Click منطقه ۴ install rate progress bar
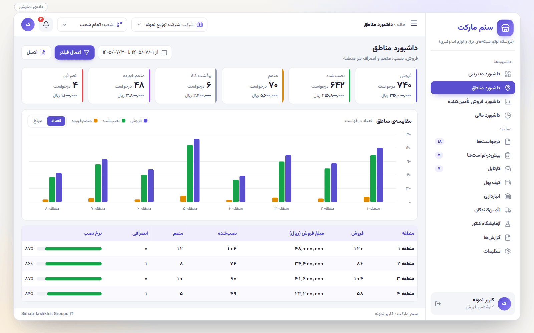534x333 pixels. click(x=69, y=294)
